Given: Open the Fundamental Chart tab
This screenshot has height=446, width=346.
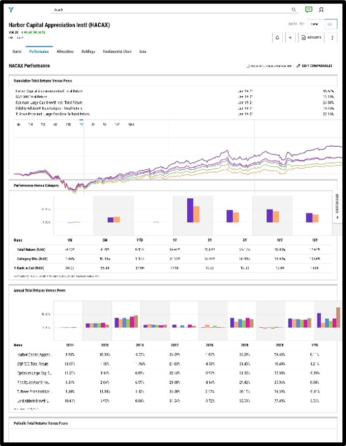Looking at the screenshot, I should coord(117,51).
